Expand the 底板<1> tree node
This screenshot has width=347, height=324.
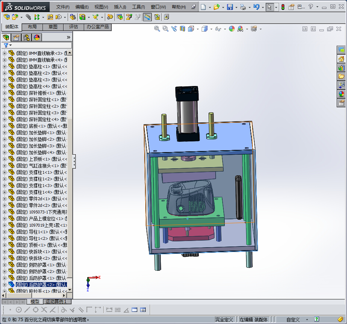coord(5,126)
